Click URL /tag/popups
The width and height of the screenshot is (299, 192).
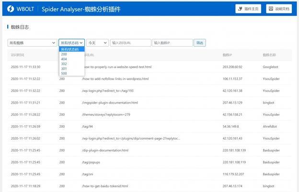pos(91,162)
